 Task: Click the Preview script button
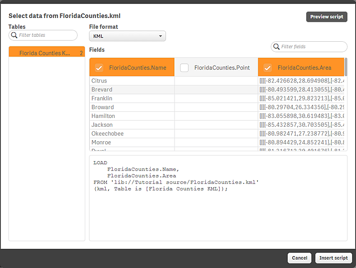[x=326, y=17]
